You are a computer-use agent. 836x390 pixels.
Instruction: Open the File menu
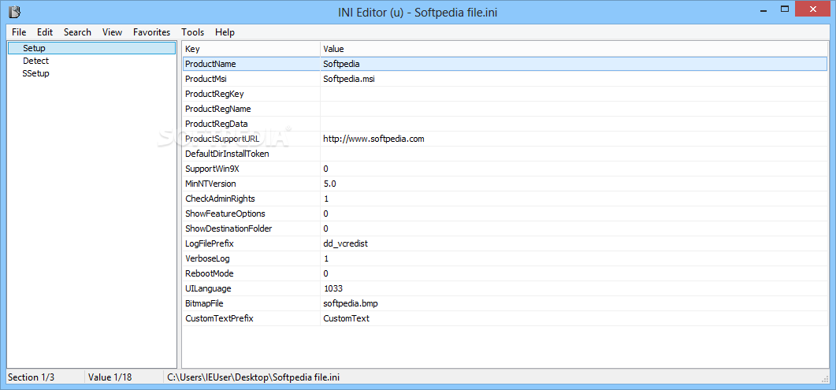(x=19, y=32)
